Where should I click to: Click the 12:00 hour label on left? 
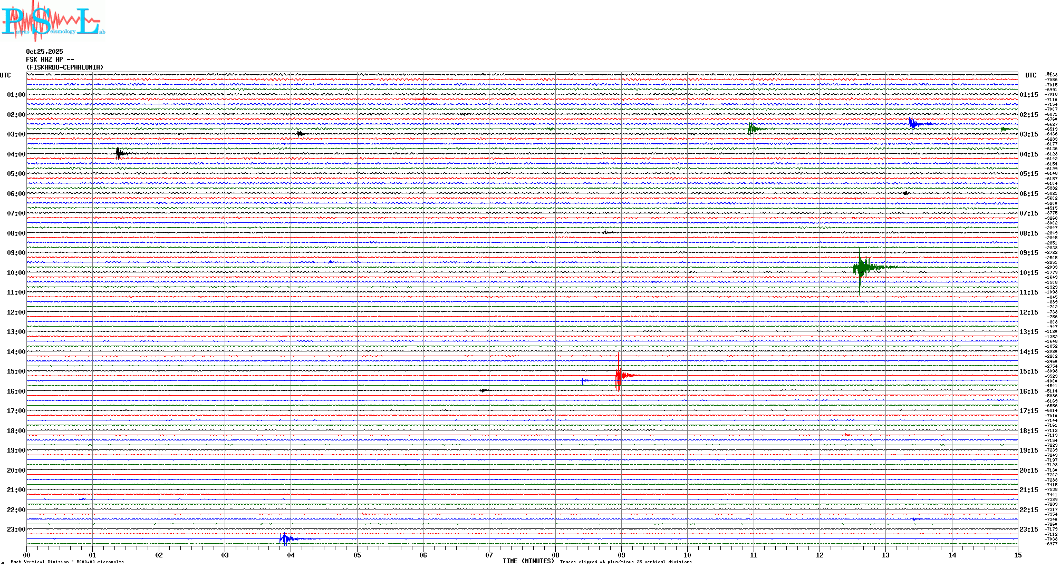click(16, 312)
